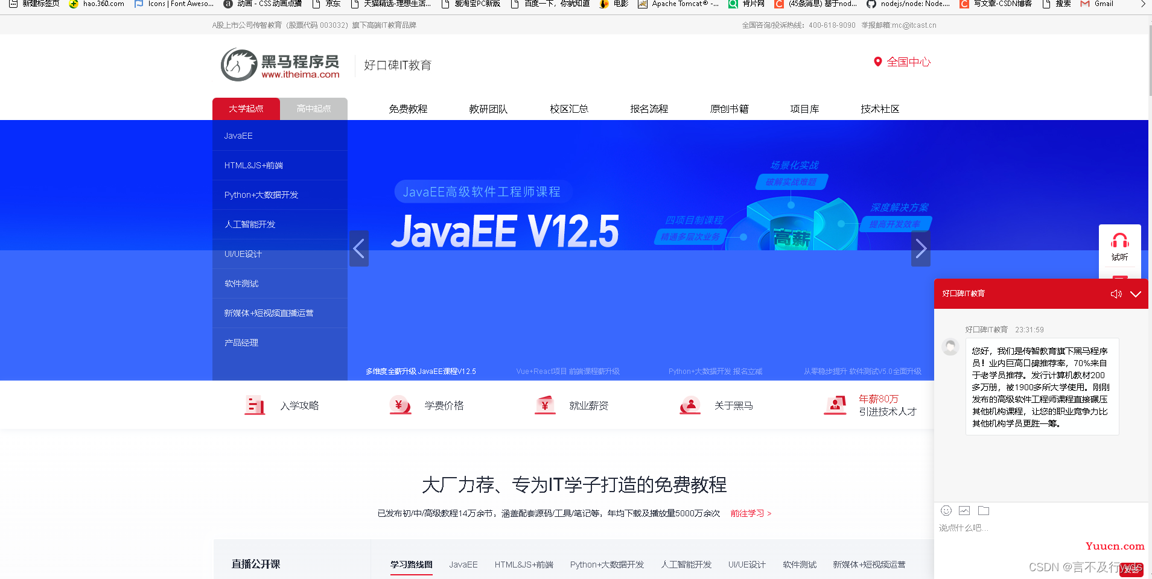1152x579 pixels.
Task: Click the 关于黑马 person icon
Action: click(x=690, y=405)
